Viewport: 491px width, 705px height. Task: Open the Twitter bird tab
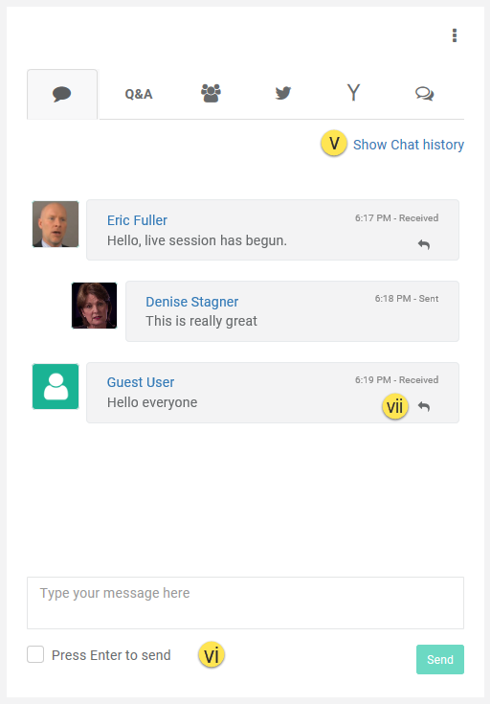pos(283,94)
